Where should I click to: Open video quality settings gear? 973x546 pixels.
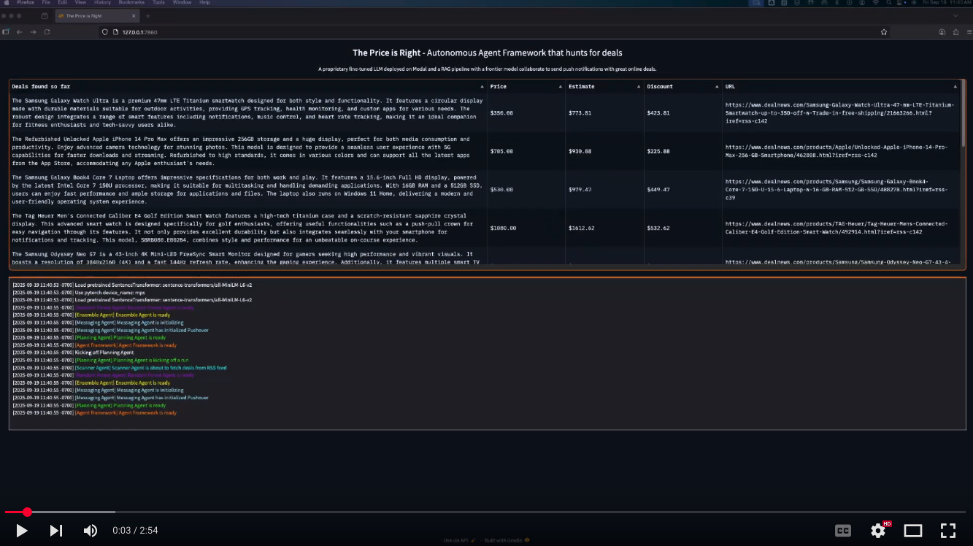click(x=878, y=531)
